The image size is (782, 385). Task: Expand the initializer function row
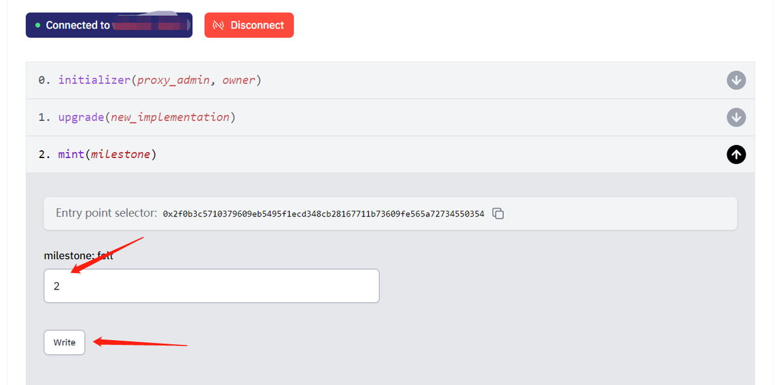point(390,80)
